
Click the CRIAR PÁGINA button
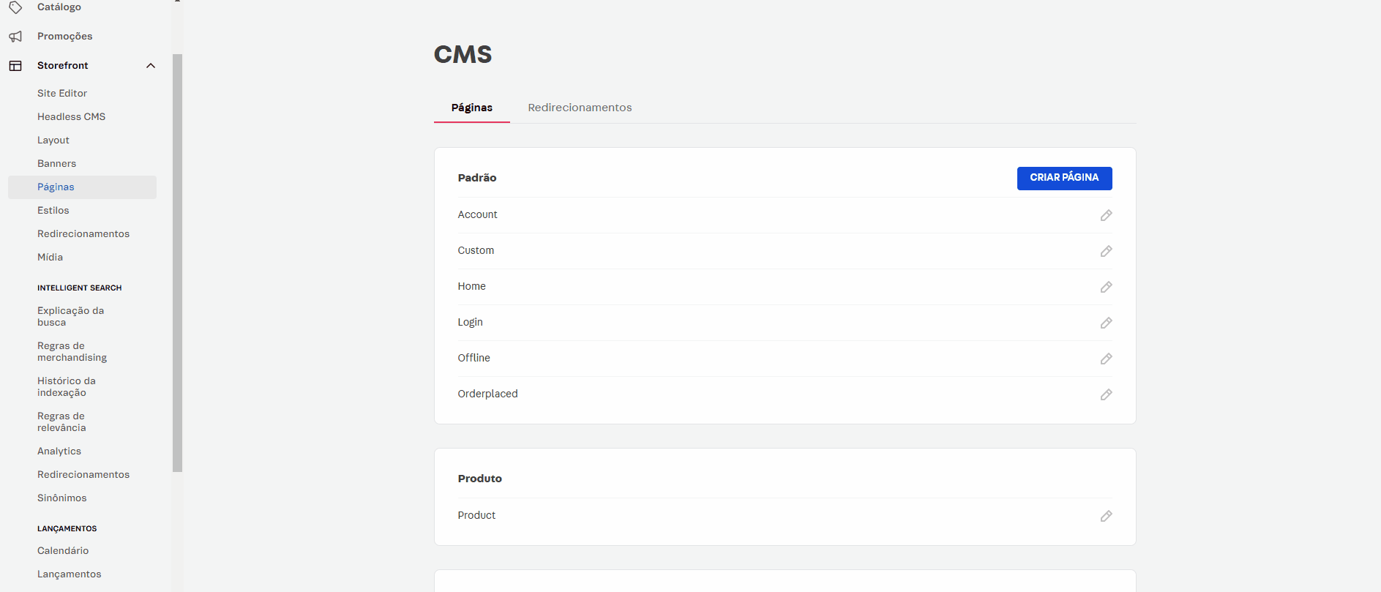click(x=1064, y=177)
